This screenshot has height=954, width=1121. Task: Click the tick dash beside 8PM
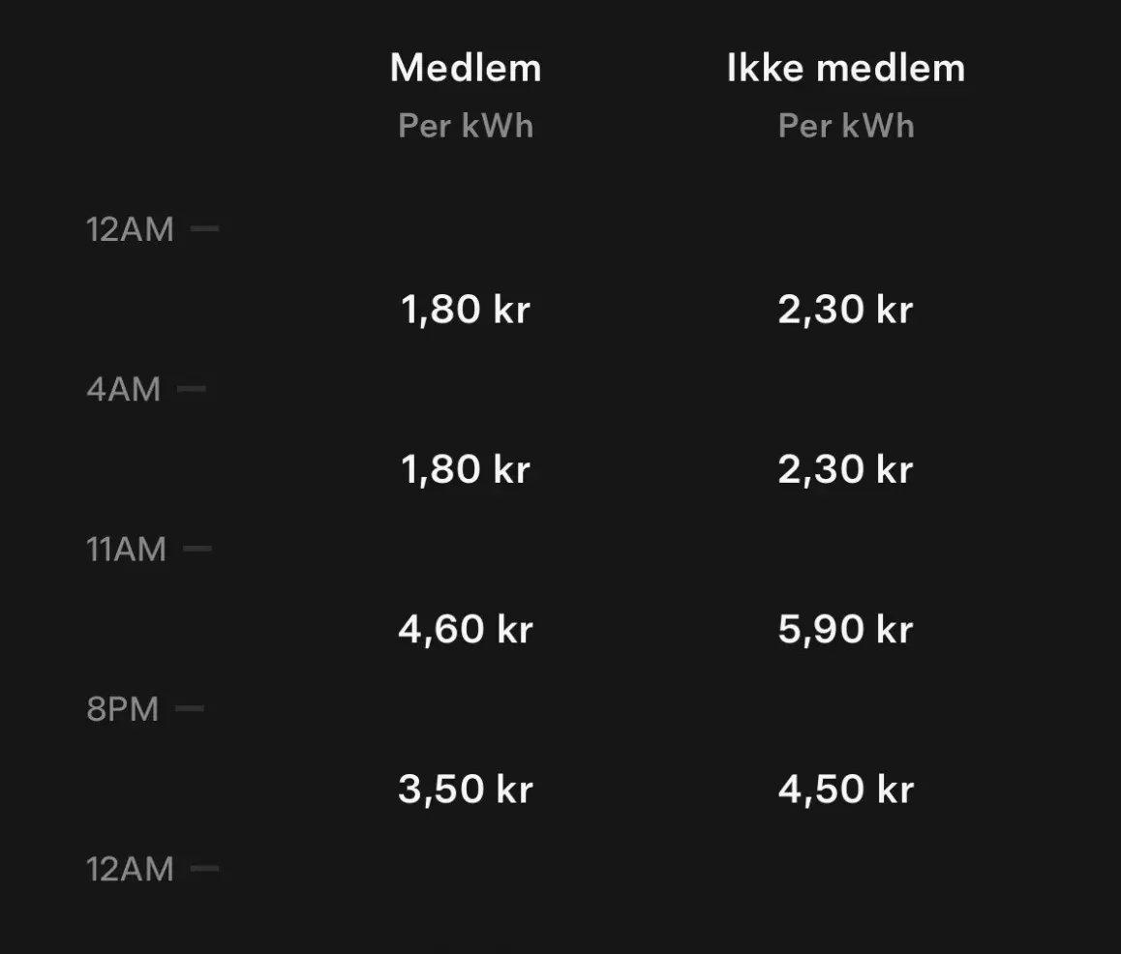(x=190, y=709)
